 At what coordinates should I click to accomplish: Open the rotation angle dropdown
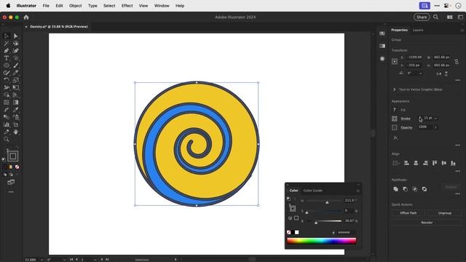coord(421,74)
